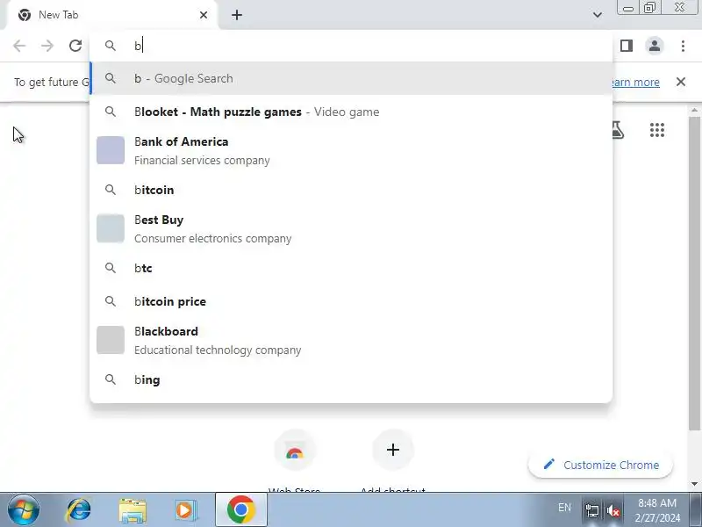This screenshot has height=527, width=702.
Task: Open the Google apps grid icon
Action: 656,130
